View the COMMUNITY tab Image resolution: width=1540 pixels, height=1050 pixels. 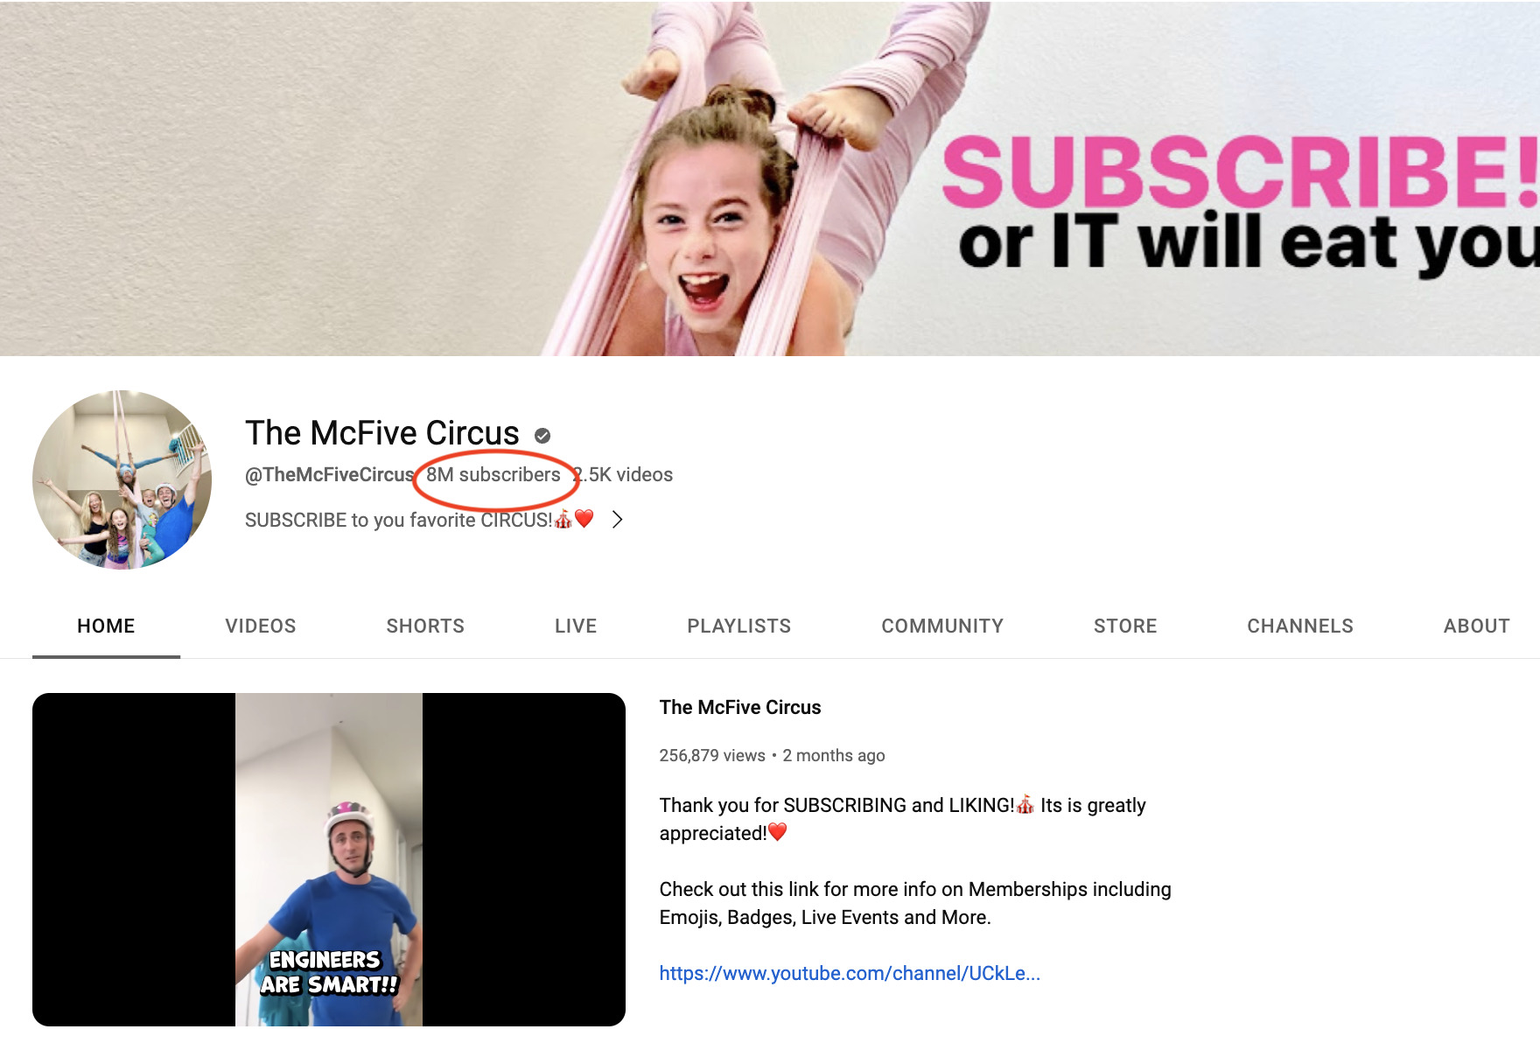(x=941, y=626)
